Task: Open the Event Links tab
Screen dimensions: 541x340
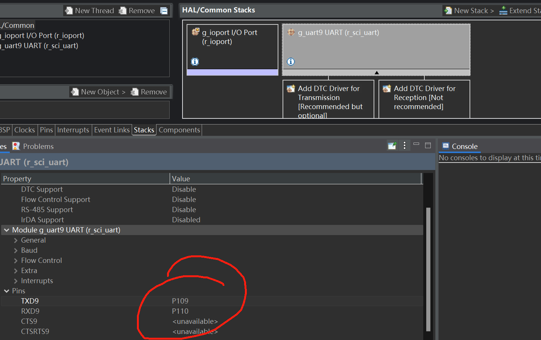Action: 112,130
